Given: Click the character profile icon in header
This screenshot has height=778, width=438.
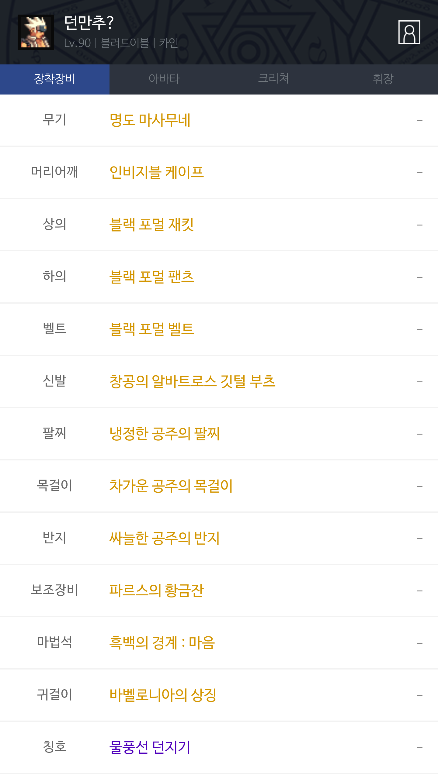Looking at the screenshot, I should tap(409, 32).
